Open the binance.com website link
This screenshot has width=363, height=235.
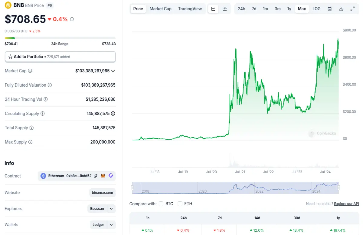[x=103, y=193]
